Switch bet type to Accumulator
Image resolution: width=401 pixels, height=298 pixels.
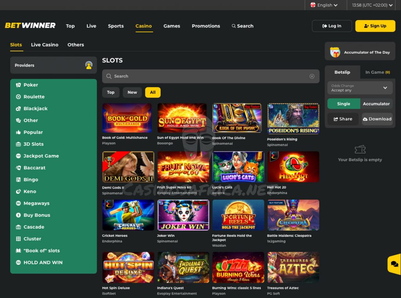click(376, 104)
